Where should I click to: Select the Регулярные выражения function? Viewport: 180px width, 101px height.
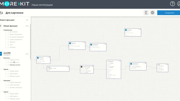point(17,37)
